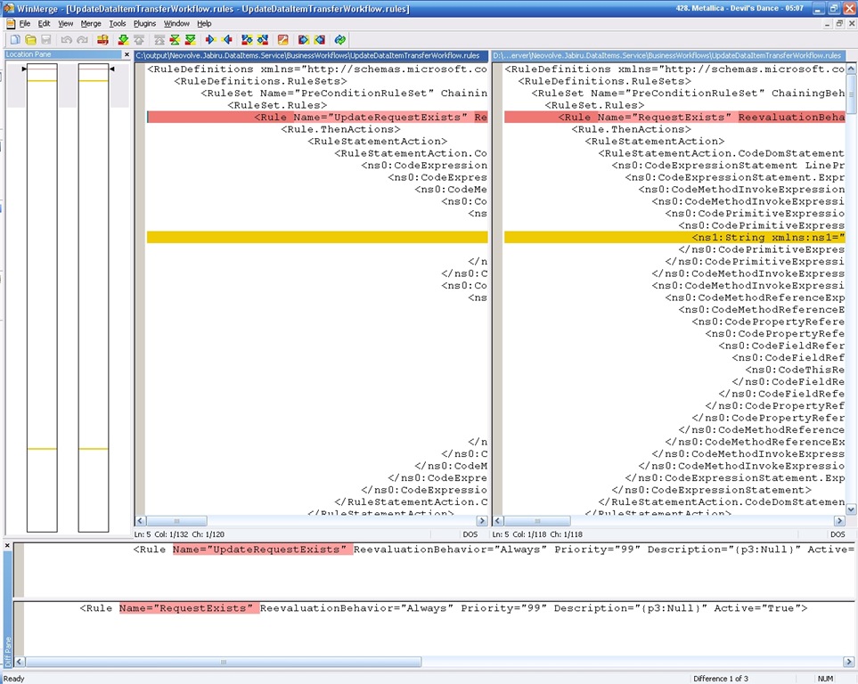Click right pane scroll-right arrow

click(x=839, y=521)
